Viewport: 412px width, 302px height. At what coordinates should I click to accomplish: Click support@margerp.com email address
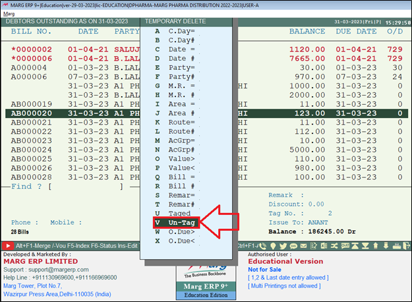58,270
